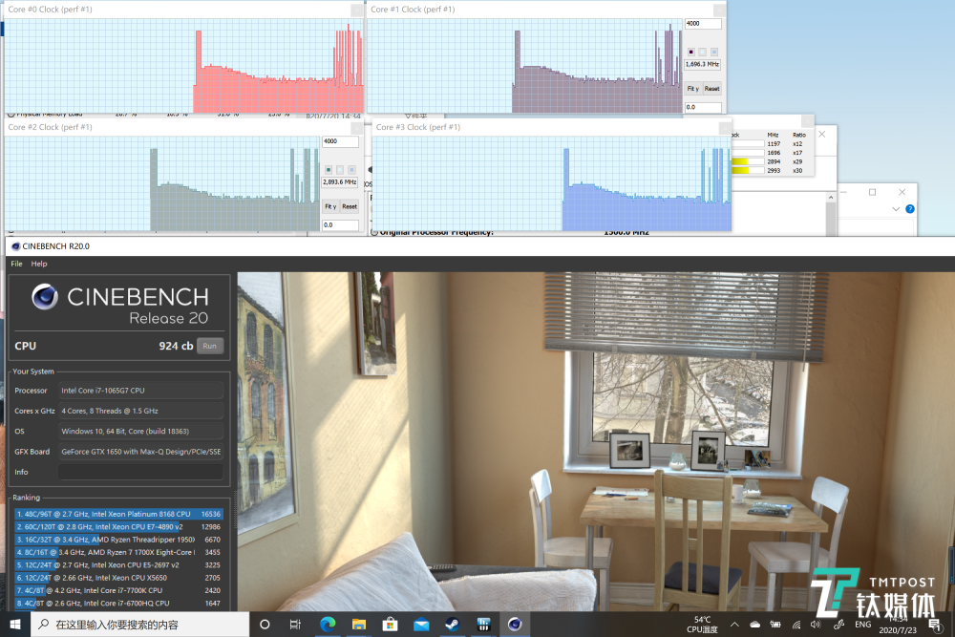955x637 pixels.
Task: Select the Cores x GHz value field
Action: [x=140, y=411]
